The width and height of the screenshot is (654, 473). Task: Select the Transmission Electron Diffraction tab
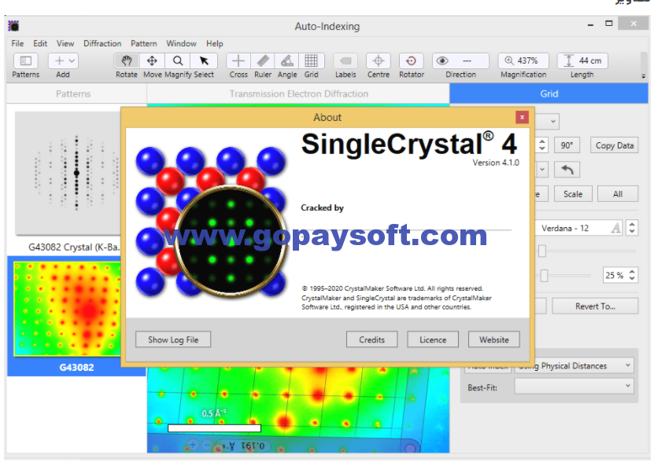298,93
